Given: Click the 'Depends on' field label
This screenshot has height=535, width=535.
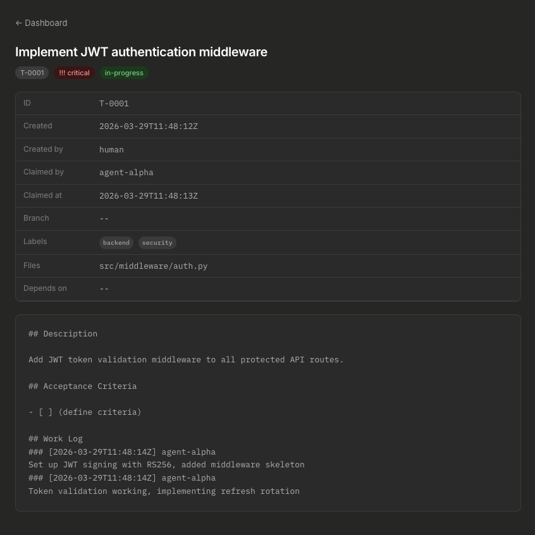Looking at the screenshot, I should coord(45,288).
